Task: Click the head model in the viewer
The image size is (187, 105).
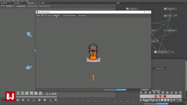Action: pos(93,53)
